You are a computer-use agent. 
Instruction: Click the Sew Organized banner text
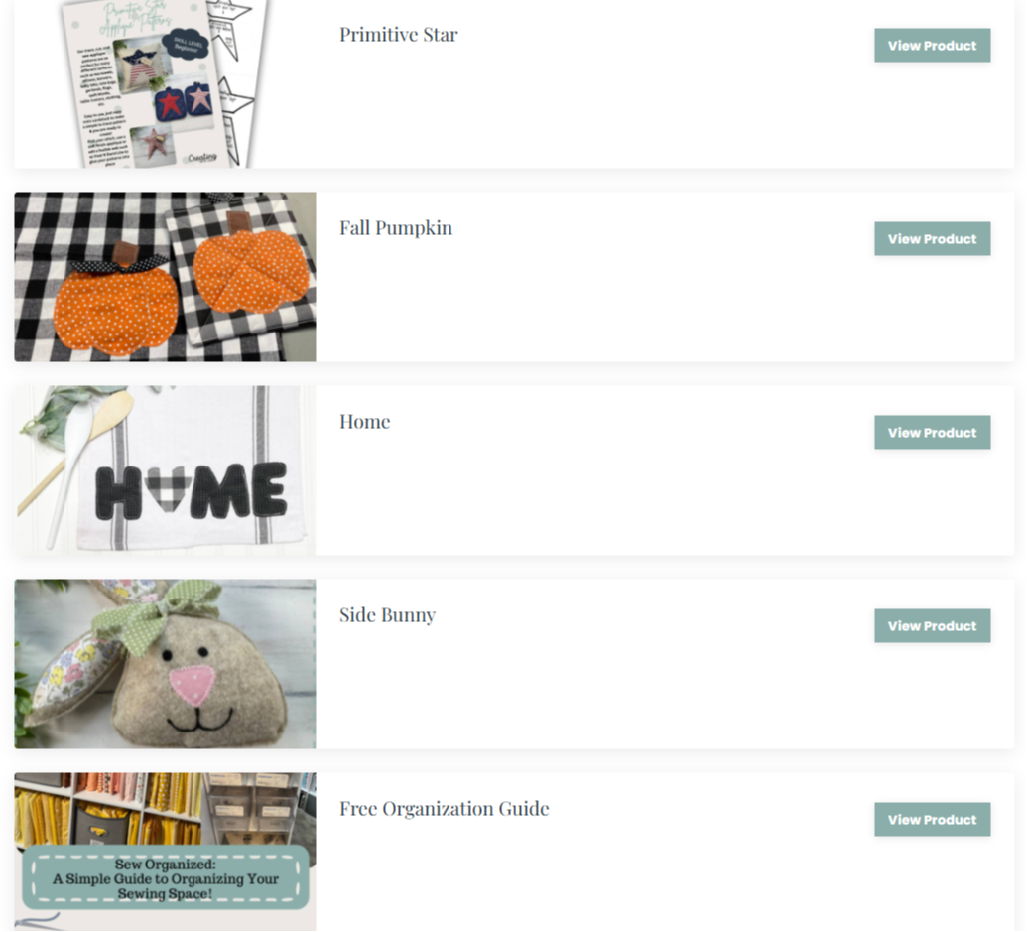click(x=166, y=879)
